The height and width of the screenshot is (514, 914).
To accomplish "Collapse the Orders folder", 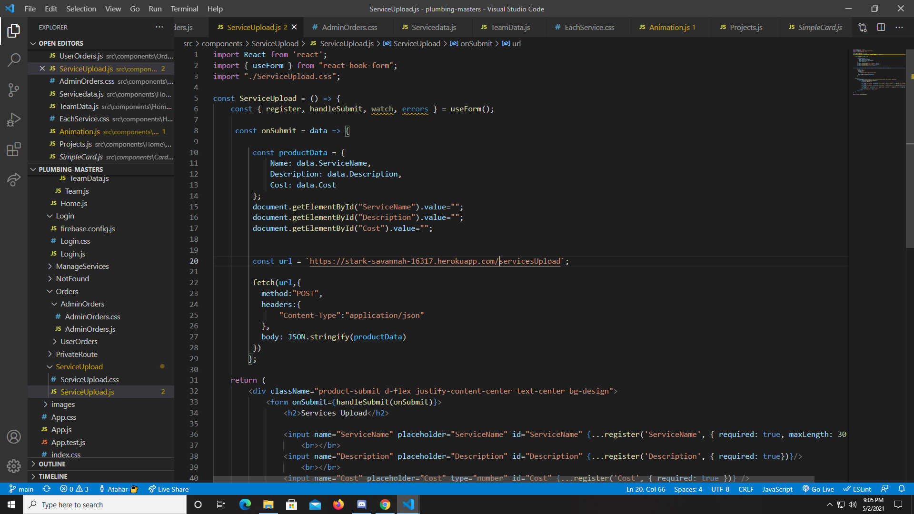I will pos(67,291).
